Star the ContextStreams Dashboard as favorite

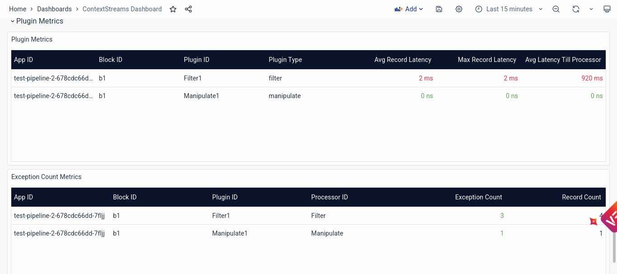[173, 9]
